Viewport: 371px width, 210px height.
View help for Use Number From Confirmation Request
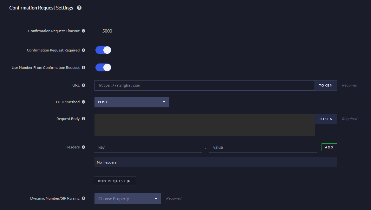pyautogui.click(x=83, y=67)
